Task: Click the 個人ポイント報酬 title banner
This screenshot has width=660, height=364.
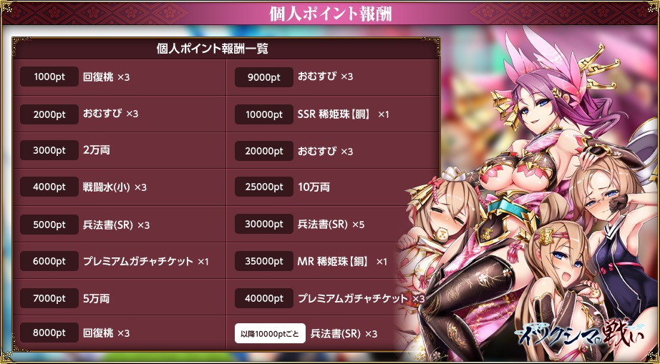Action: pos(330,14)
